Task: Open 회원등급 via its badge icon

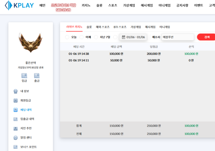Action: point(16,100)
